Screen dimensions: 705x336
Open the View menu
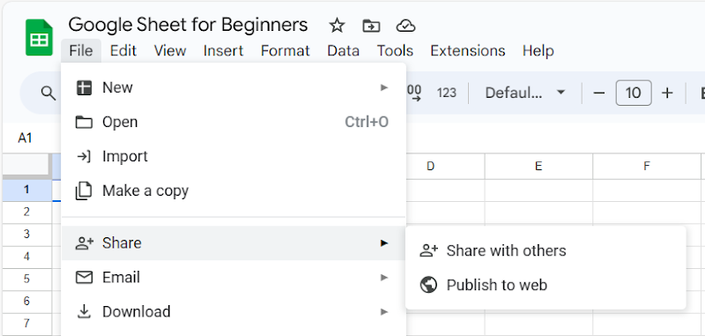click(x=170, y=51)
